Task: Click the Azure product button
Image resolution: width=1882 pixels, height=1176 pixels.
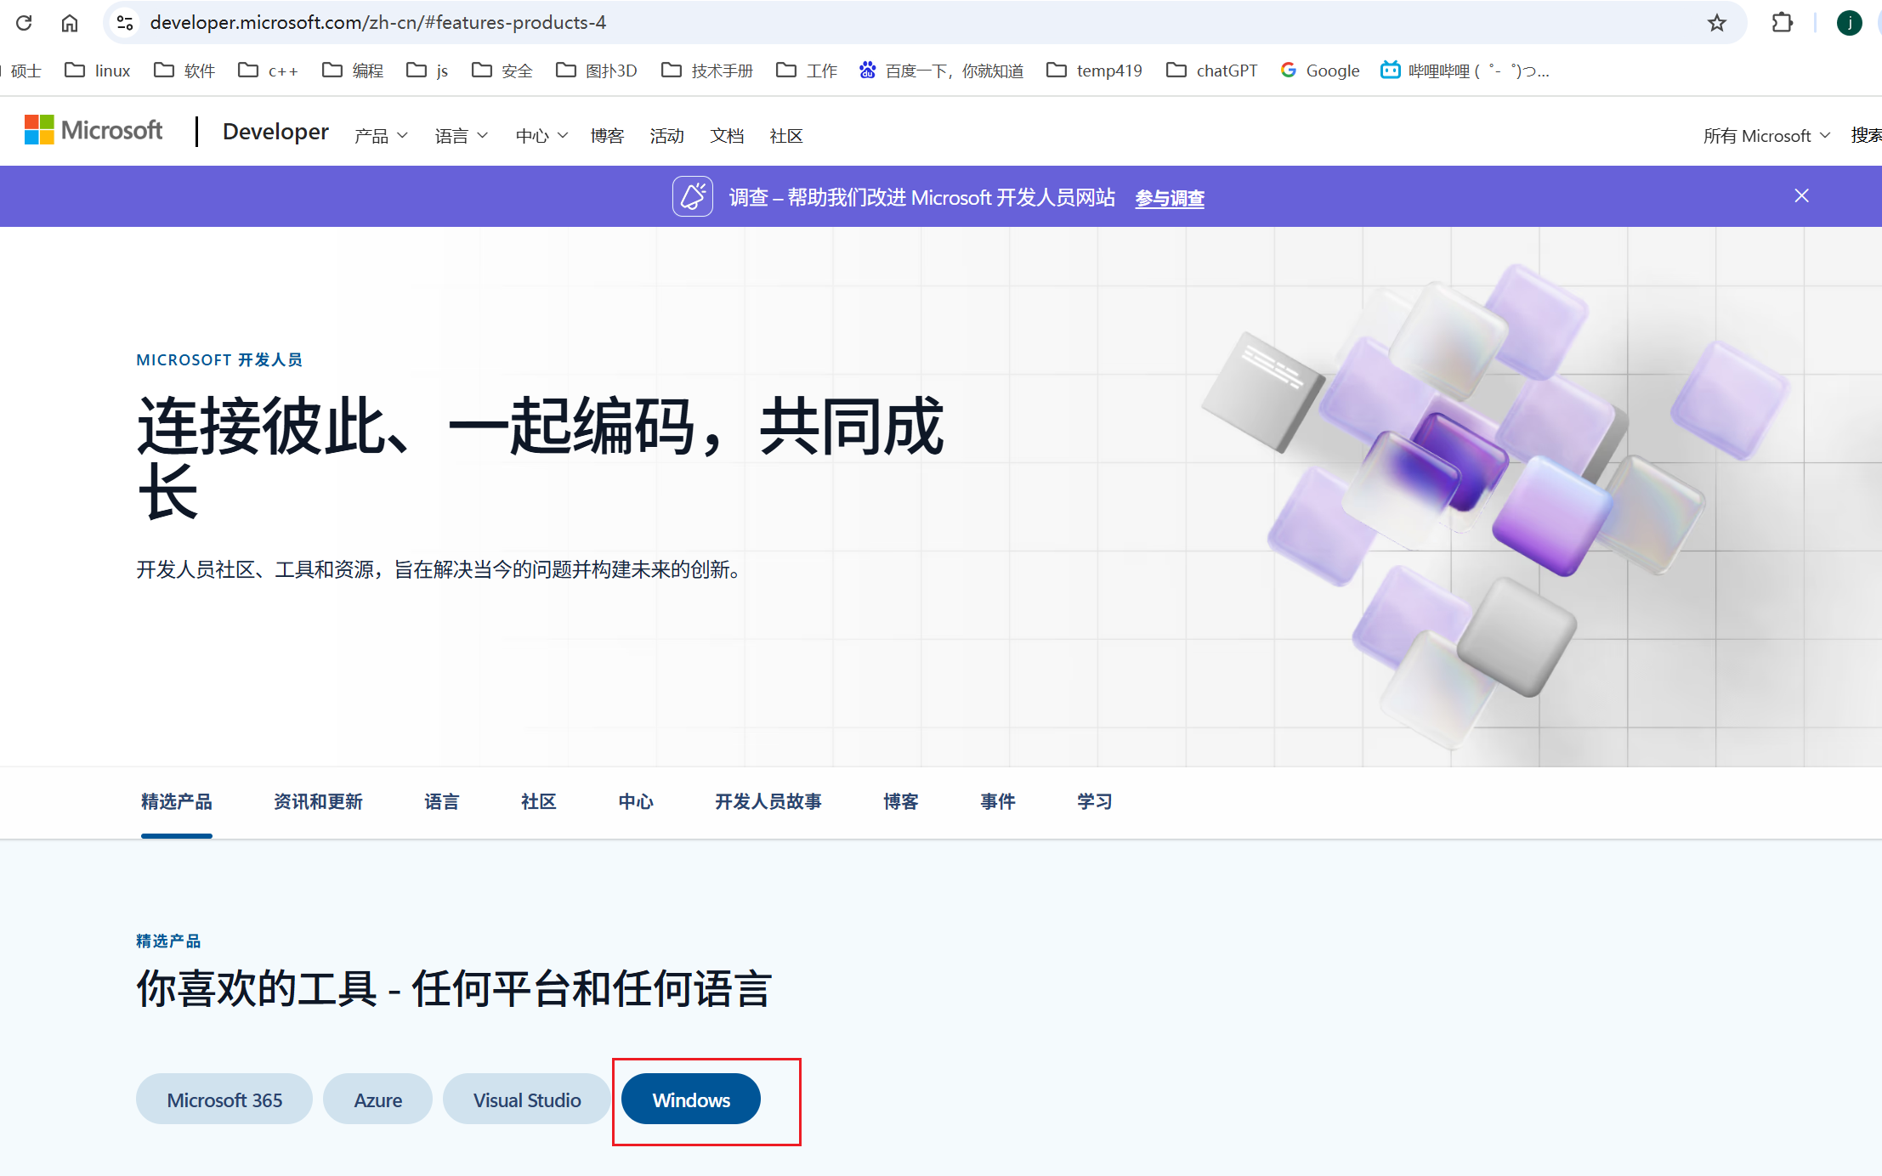Action: [377, 1099]
